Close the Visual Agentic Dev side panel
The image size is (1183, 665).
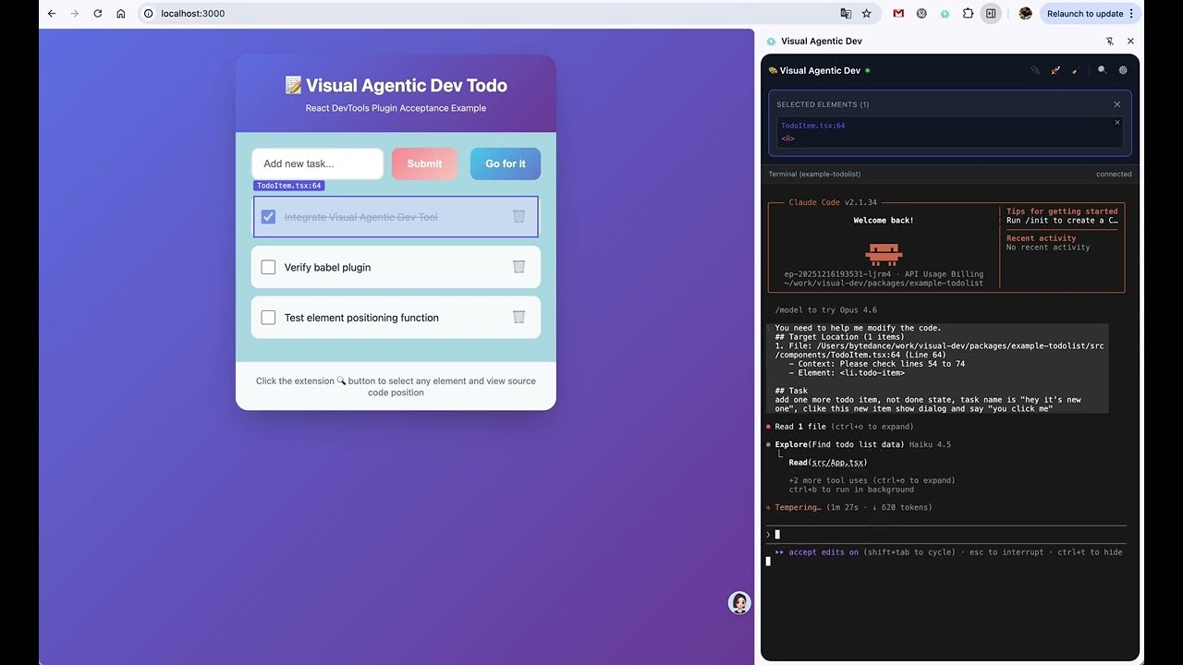coord(1130,41)
